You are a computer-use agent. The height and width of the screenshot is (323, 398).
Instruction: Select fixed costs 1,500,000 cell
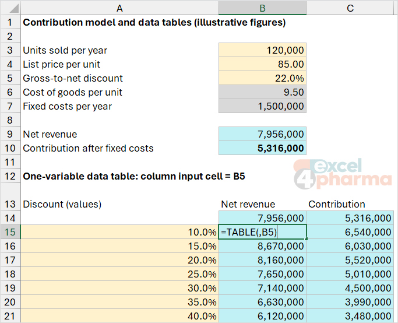262,106
